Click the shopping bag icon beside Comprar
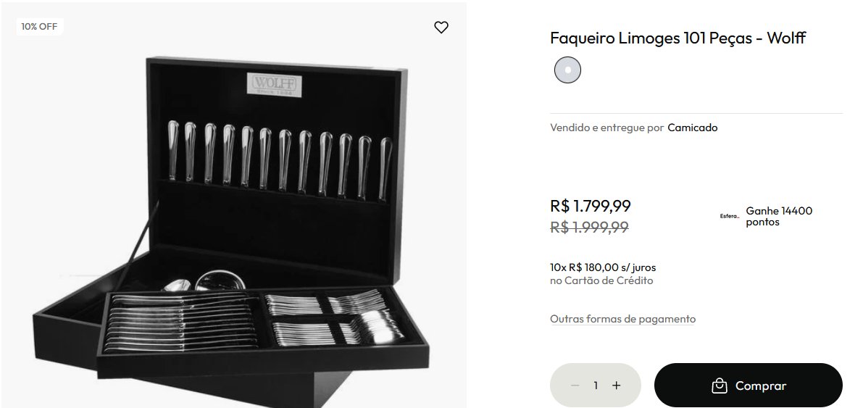The image size is (863, 408). point(720,386)
